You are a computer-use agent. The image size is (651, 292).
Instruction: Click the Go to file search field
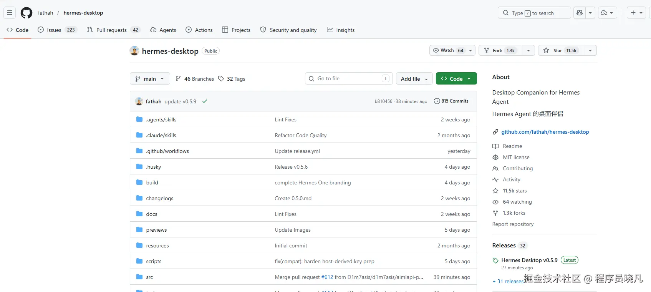pos(349,78)
